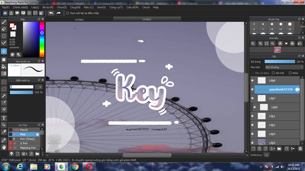Click layer list scroll-down arrow
This screenshot has width=305, height=171.
tap(302, 144)
